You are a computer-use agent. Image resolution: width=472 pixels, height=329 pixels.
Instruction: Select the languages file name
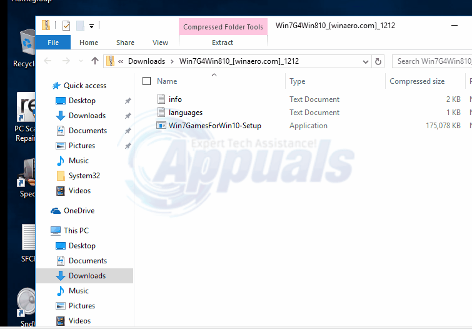186,113
